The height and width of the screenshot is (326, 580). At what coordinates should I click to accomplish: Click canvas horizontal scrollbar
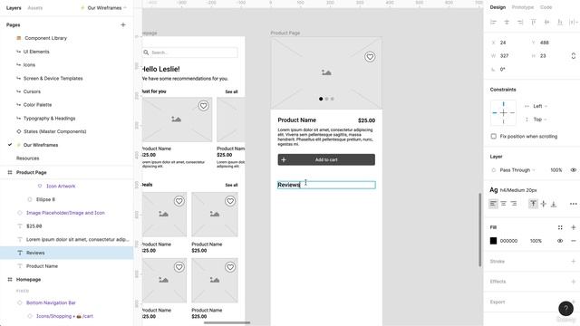[227, 322]
